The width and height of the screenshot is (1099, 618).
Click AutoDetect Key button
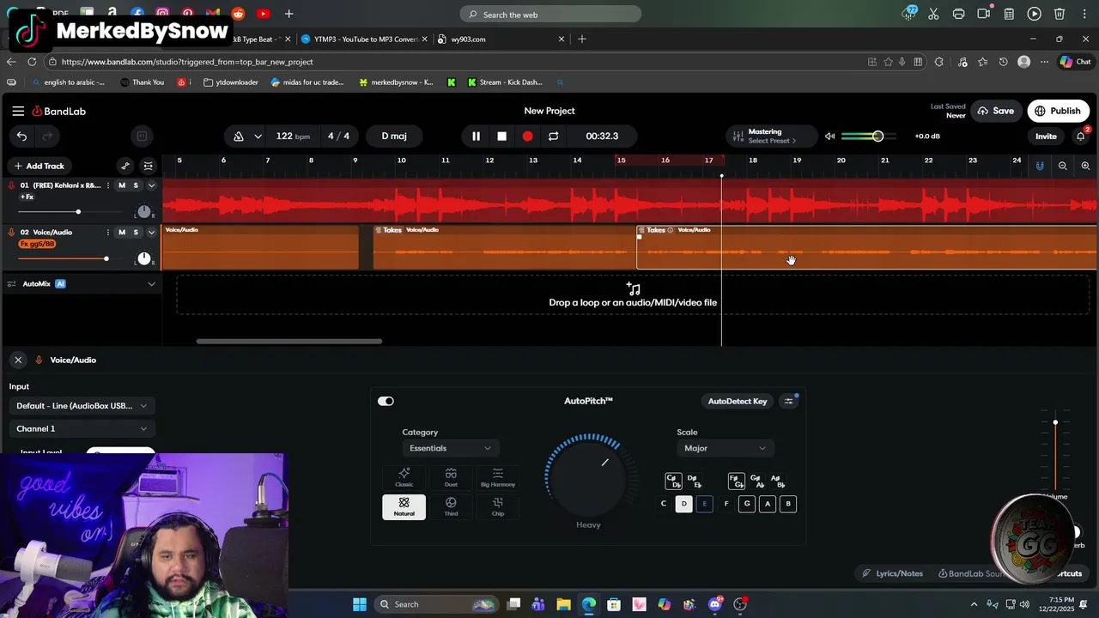738,401
